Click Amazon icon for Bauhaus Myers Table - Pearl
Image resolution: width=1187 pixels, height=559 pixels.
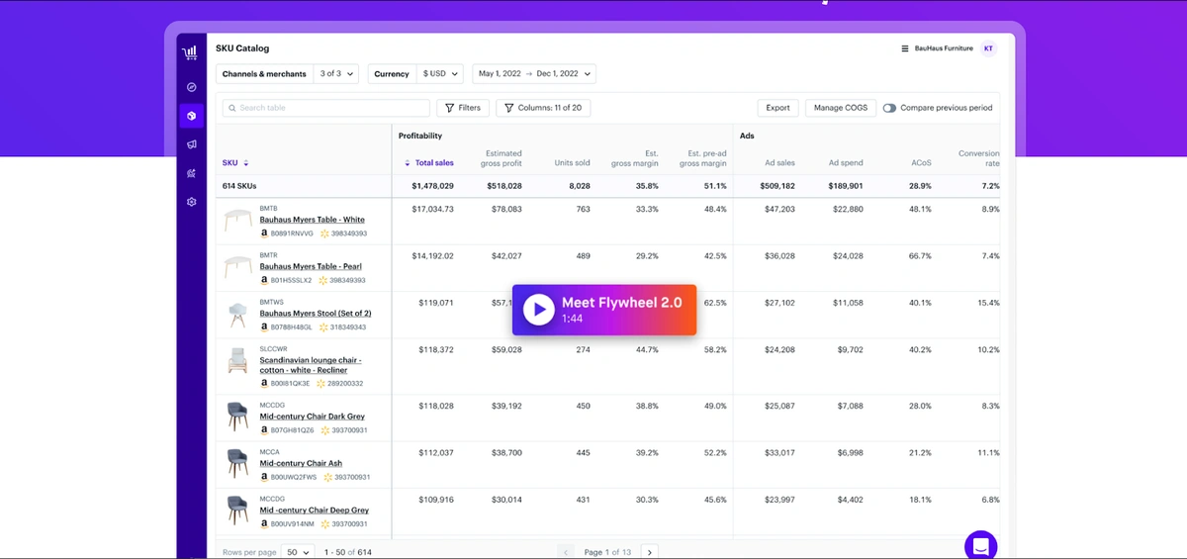264,280
